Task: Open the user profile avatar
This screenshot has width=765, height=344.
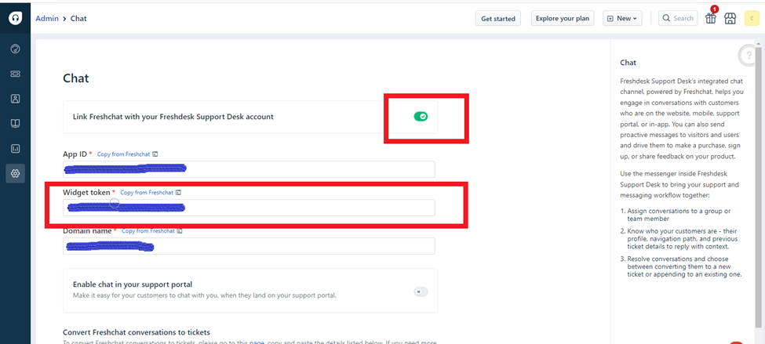Action: (752, 19)
